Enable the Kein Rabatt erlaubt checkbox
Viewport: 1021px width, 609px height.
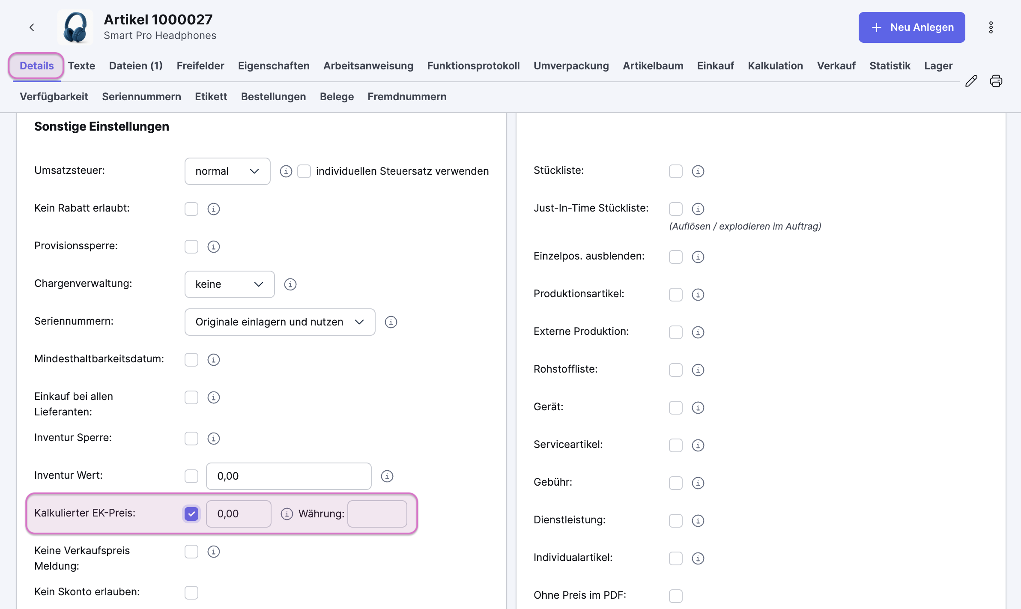tap(191, 209)
